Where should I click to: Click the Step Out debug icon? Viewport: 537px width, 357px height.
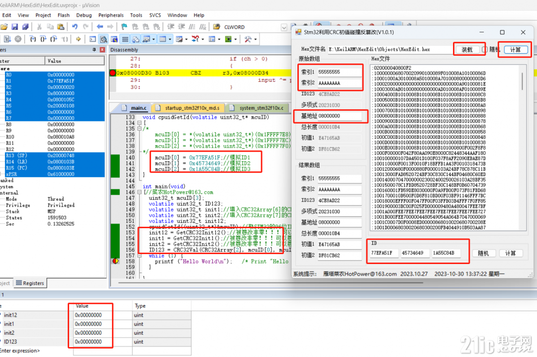[x=54, y=39]
